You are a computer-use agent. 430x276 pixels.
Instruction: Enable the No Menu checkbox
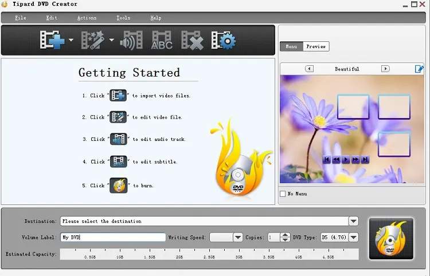tap(283, 194)
